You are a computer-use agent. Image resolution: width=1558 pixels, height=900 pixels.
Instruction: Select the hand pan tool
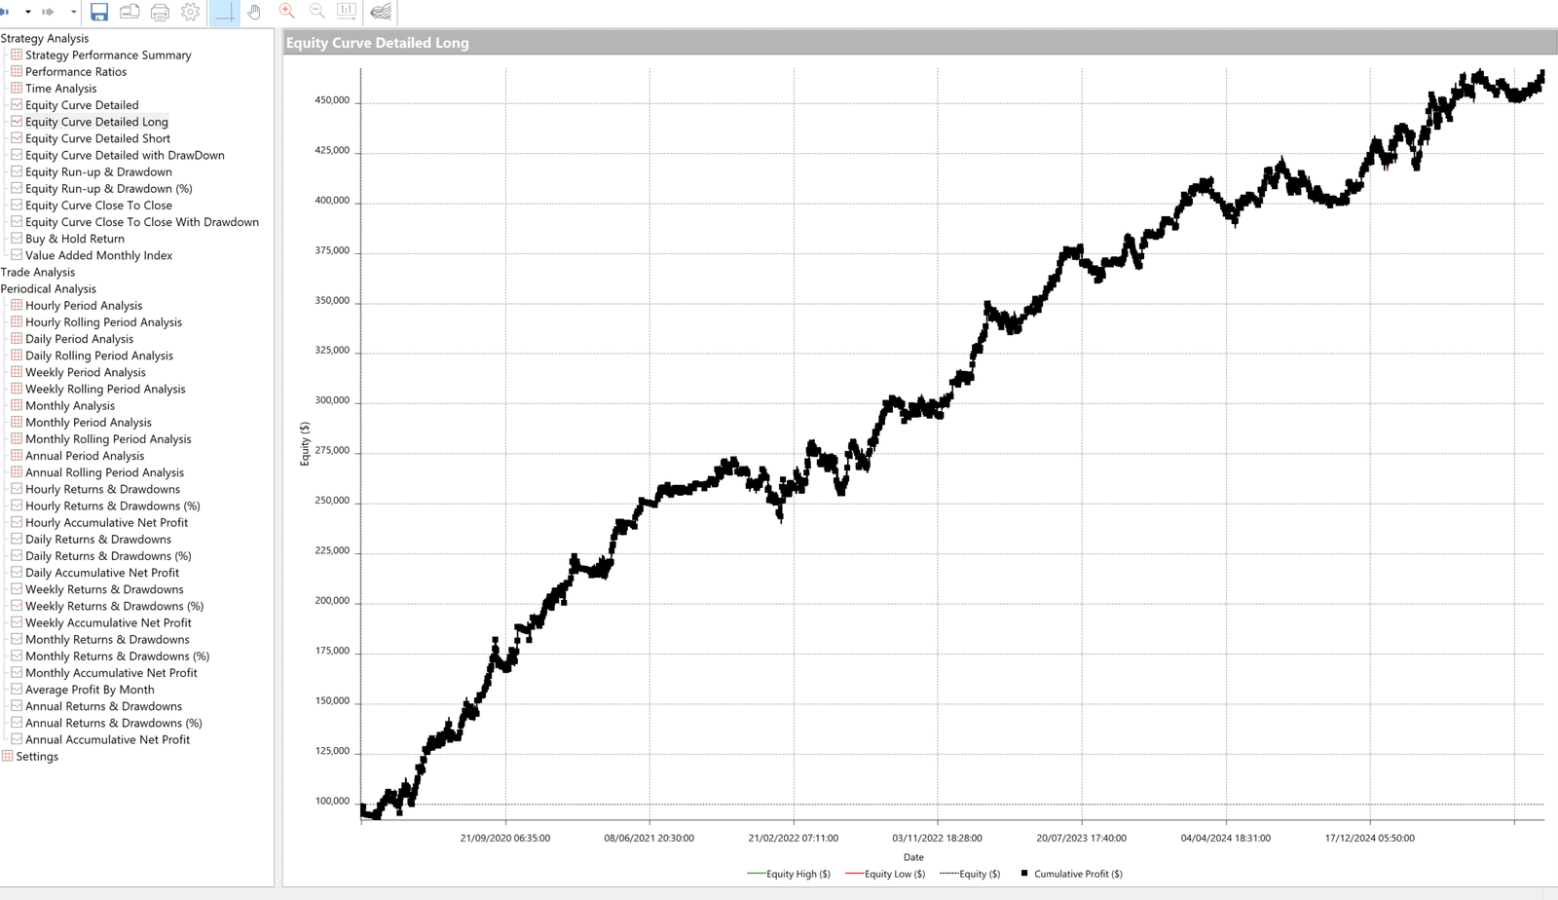point(254,12)
